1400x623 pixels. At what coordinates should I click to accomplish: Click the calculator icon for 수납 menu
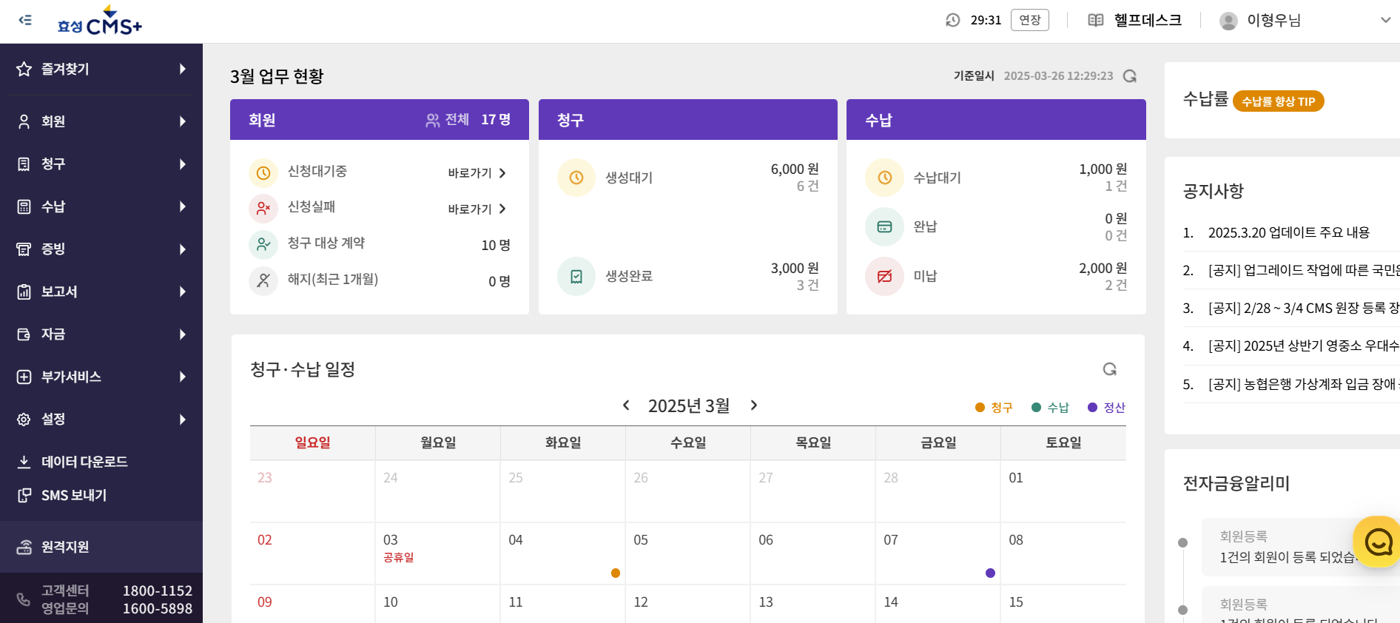coord(24,206)
